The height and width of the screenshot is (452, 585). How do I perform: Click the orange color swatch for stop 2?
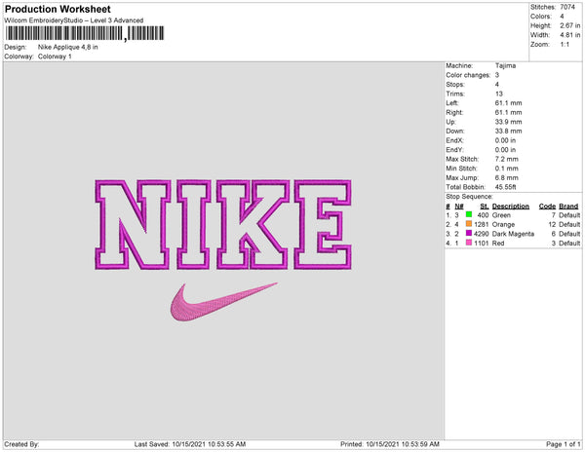(469, 224)
